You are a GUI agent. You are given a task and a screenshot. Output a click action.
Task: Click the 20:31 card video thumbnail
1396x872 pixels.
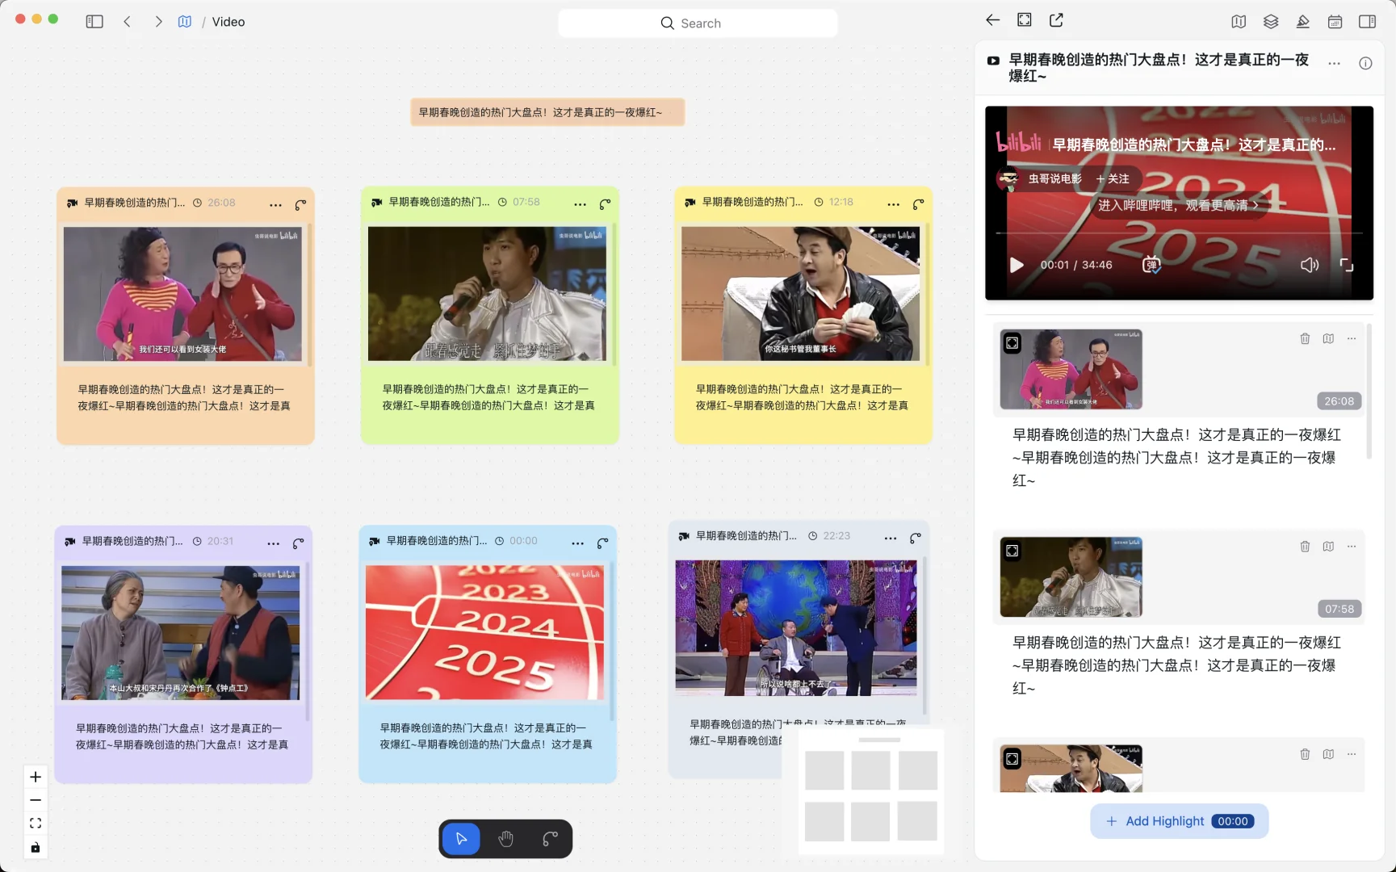click(x=180, y=633)
